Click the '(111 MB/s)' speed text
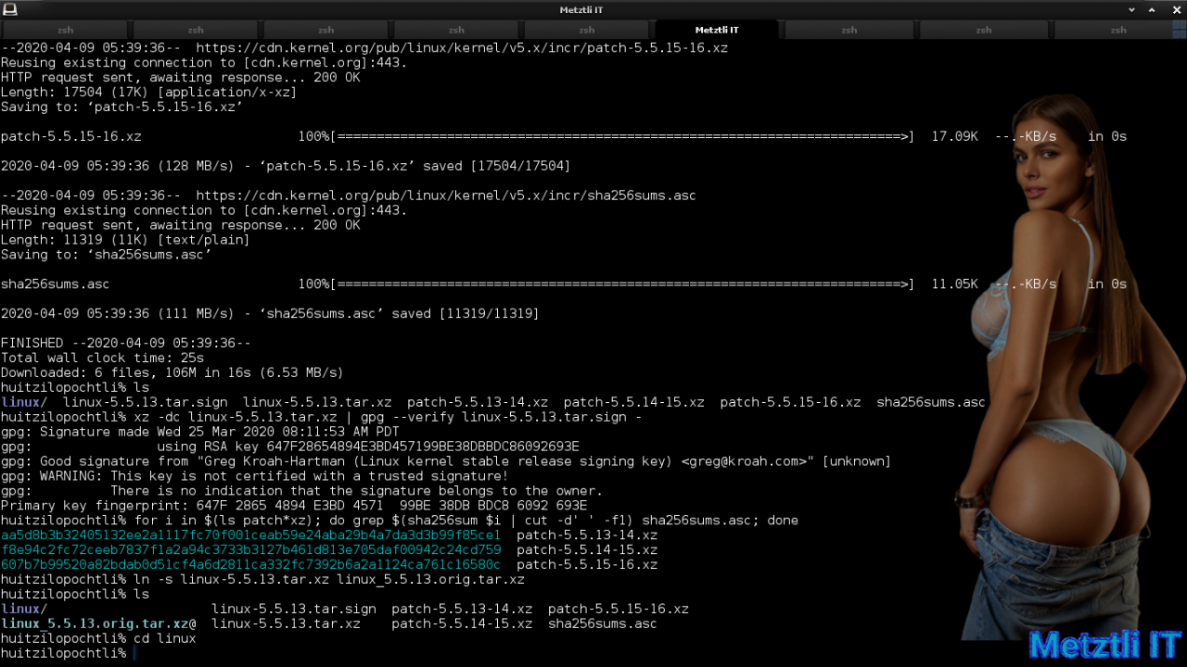1187x667 pixels. (196, 314)
